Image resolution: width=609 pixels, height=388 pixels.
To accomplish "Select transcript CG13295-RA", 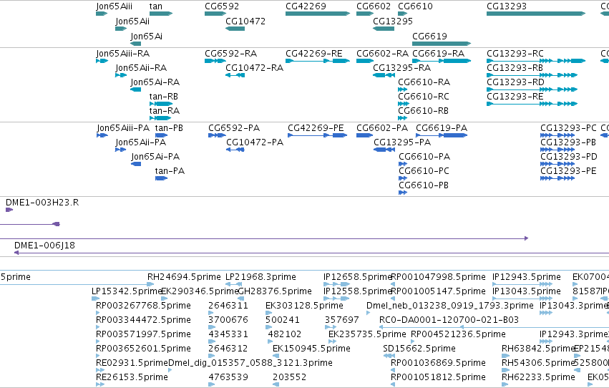I will (384, 75).
